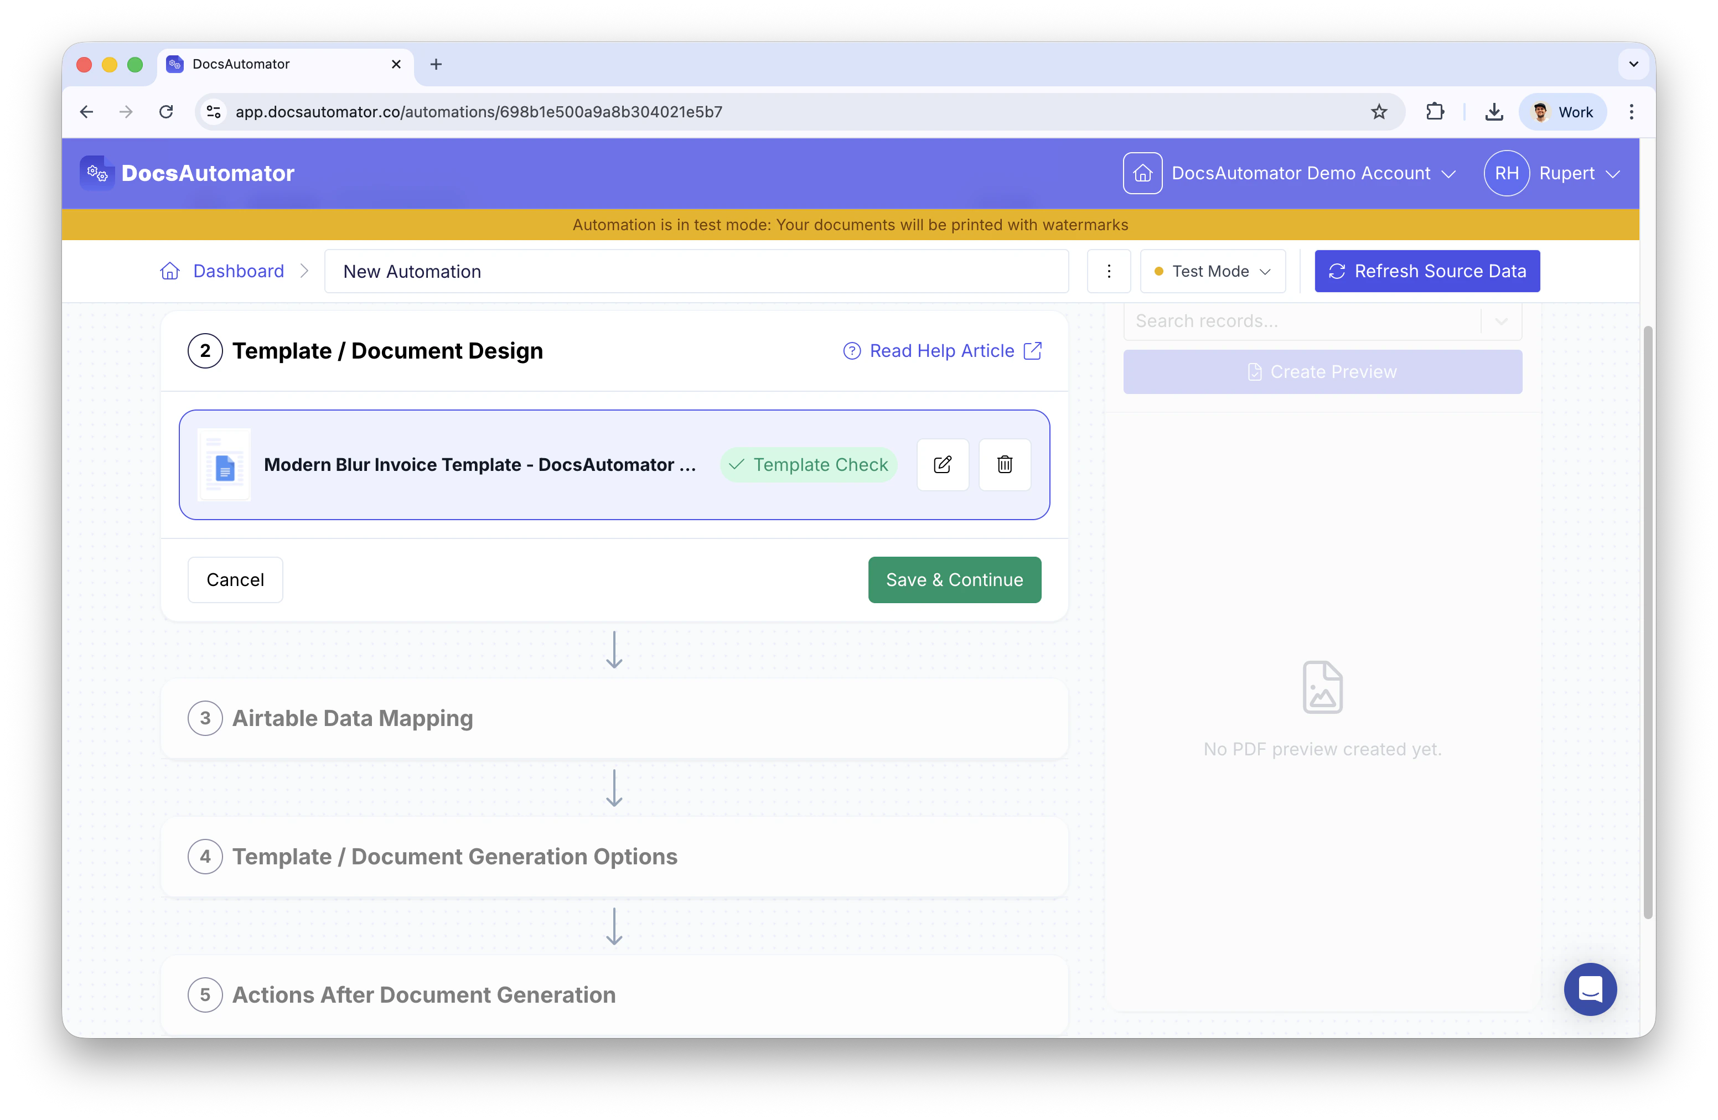This screenshot has width=1718, height=1120.
Task: Expand step 4 Template / Document Generation Options
Action: 614,857
